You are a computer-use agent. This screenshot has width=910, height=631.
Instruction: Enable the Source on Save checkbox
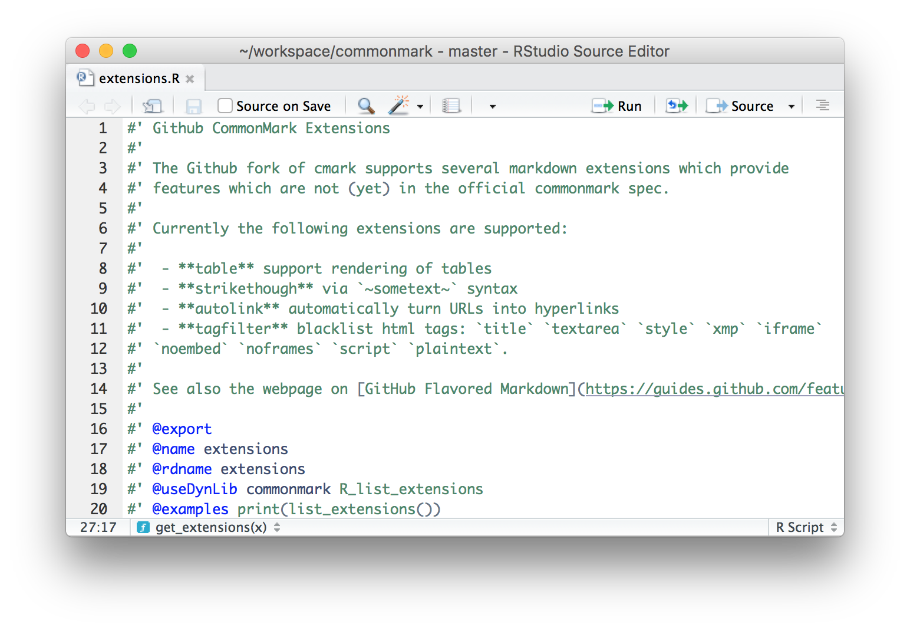[x=225, y=106]
